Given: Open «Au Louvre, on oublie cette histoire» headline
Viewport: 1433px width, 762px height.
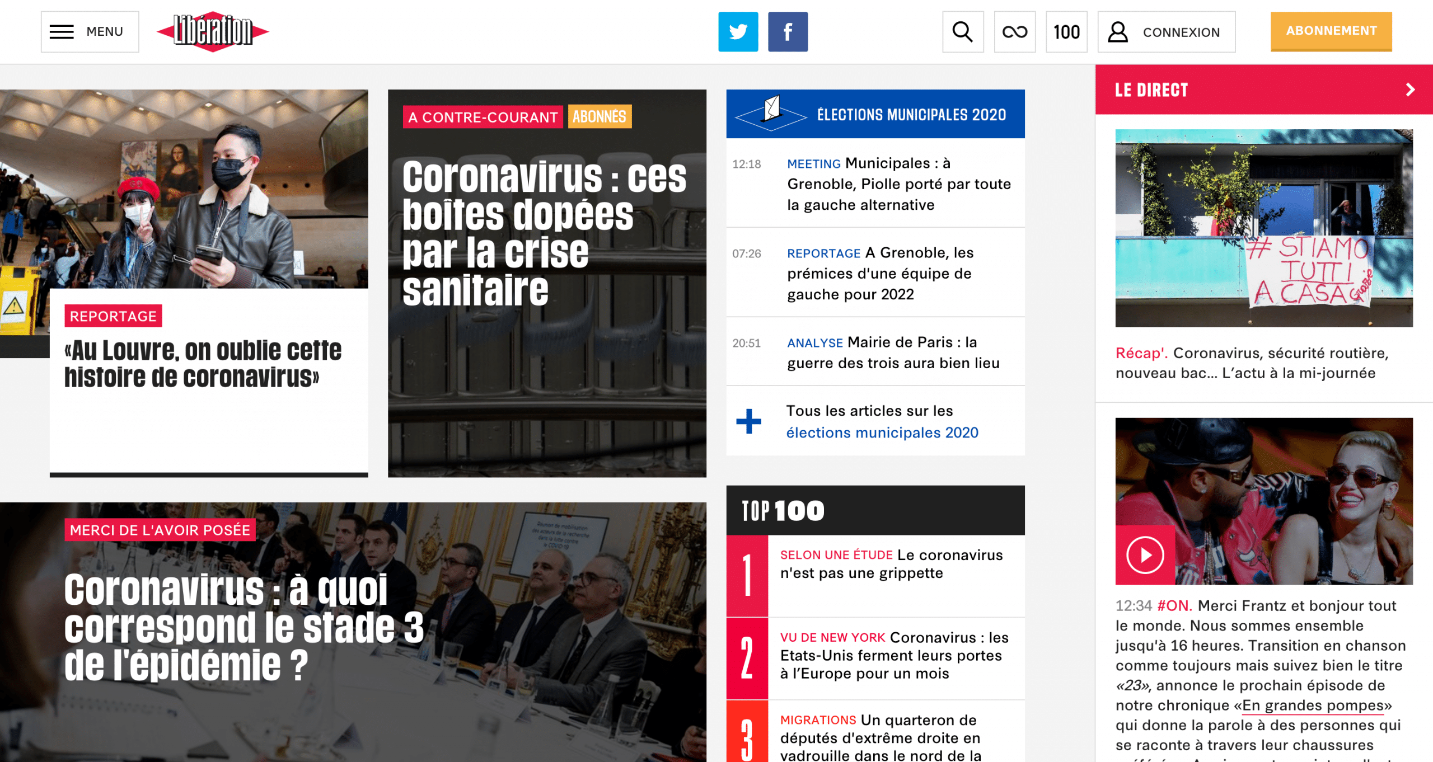Looking at the screenshot, I should 203,364.
